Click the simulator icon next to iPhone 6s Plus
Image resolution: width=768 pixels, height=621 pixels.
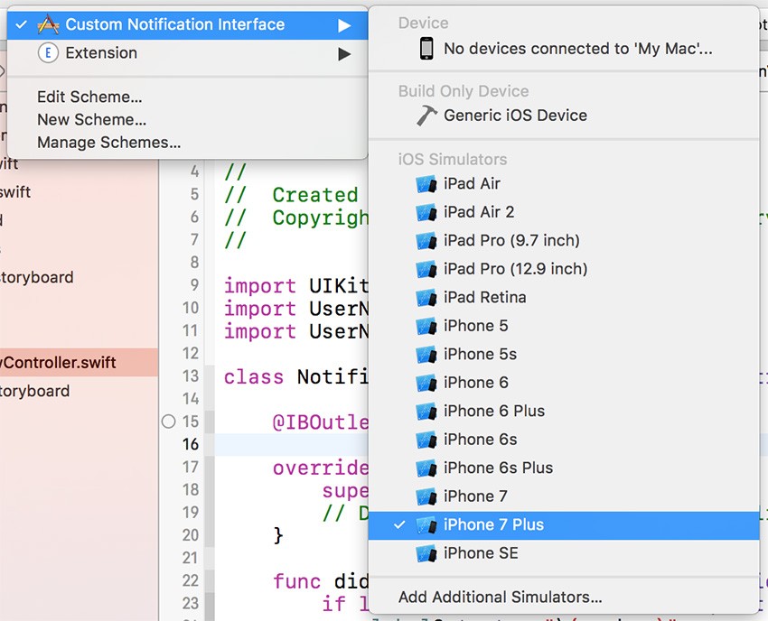[426, 468]
